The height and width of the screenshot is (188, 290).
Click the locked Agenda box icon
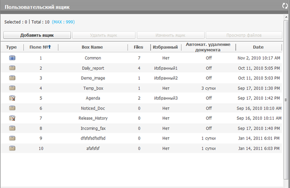click(12, 98)
